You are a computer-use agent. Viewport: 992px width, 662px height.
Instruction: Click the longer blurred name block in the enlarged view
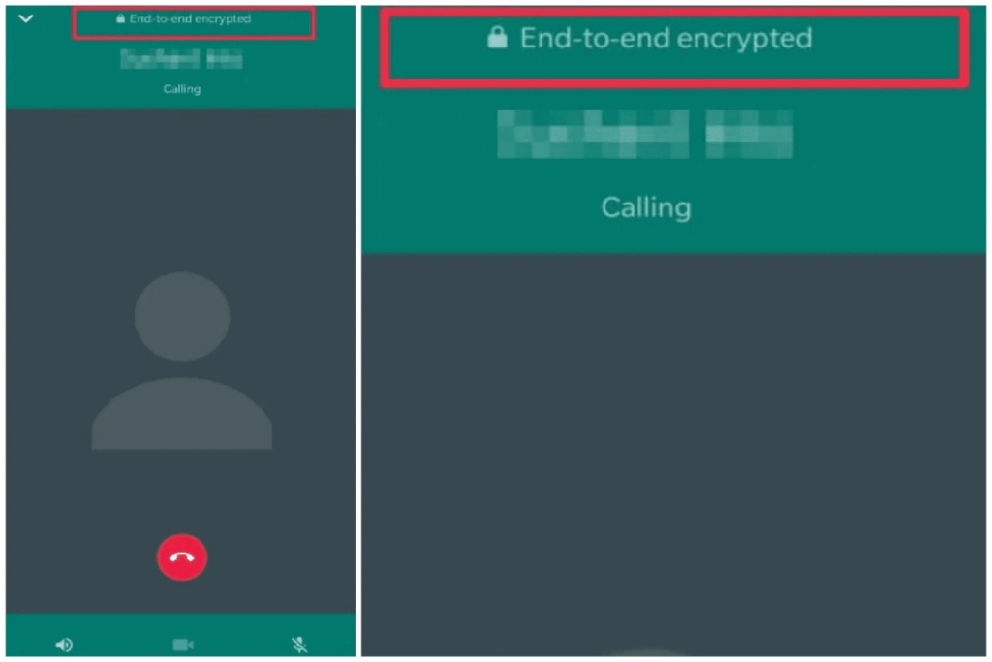point(593,134)
